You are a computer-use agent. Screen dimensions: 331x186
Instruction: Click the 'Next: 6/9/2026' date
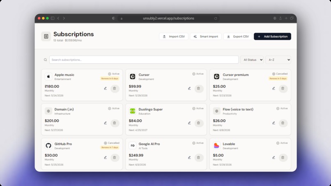tap(221, 130)
